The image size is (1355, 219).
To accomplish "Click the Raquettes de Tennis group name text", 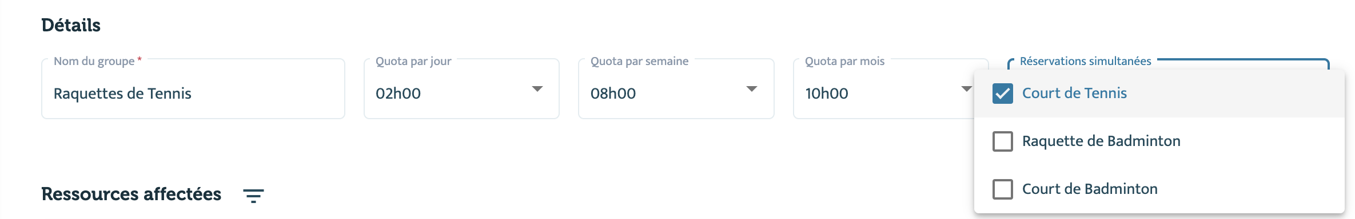I will (x=122, y=94).
